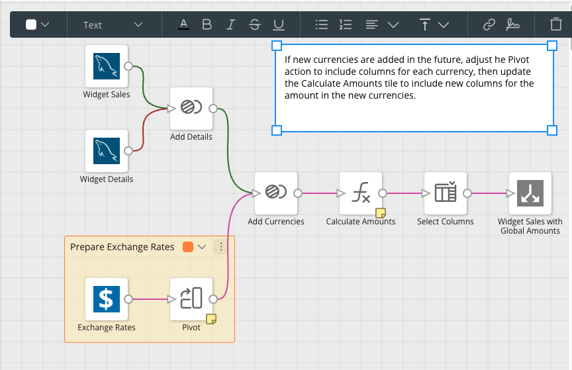Delete the note with trash icon
The width and height of the screenshot is (572, 370).
(x=556, y=24)
